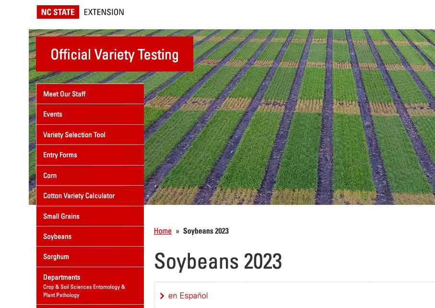Click the Soybeans 2023 page heading
Image resolution: width=435 pixels, height=308 pixels.
(x=218, y=261)
